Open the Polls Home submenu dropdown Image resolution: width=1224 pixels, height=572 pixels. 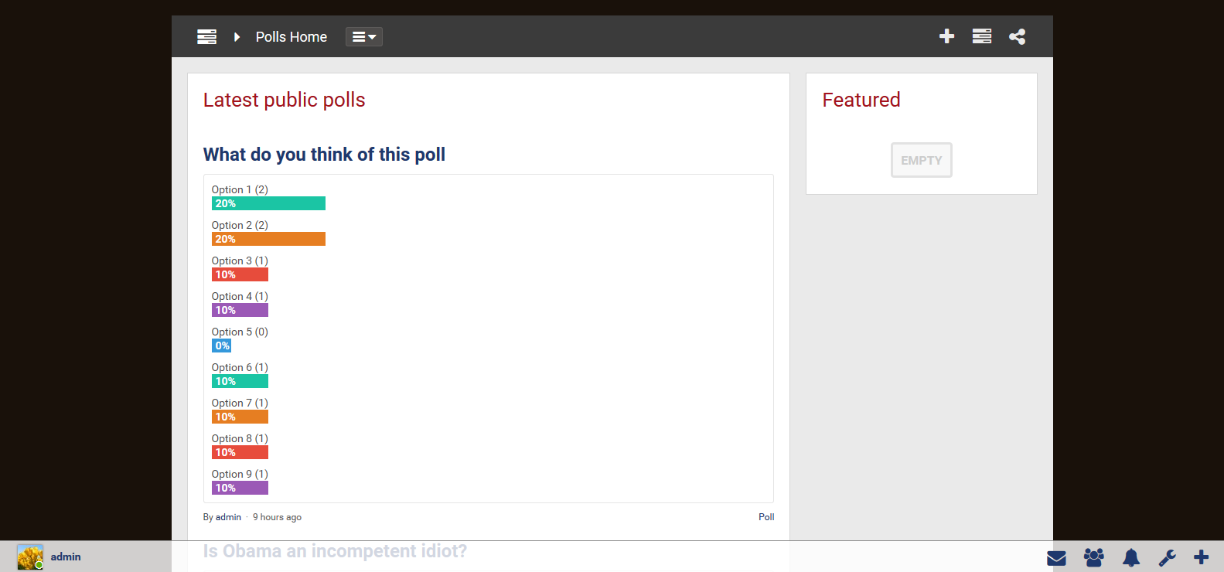[x=363, y=36]
